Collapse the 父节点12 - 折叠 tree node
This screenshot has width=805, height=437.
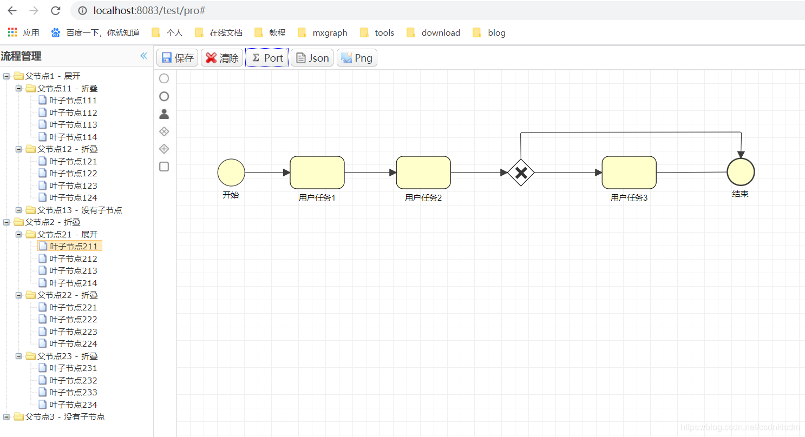(x=18, y=149)
